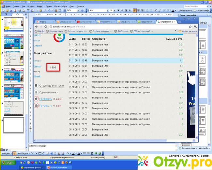Viewport: 212px width, 170px height.
Task: Click the Конструктор design button
Action: coord(185,10)
